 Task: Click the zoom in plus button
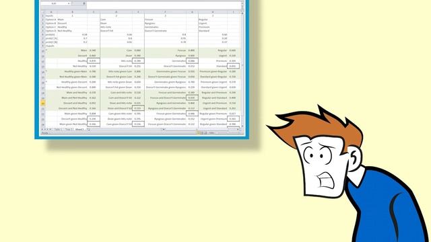tap(238, 133)
